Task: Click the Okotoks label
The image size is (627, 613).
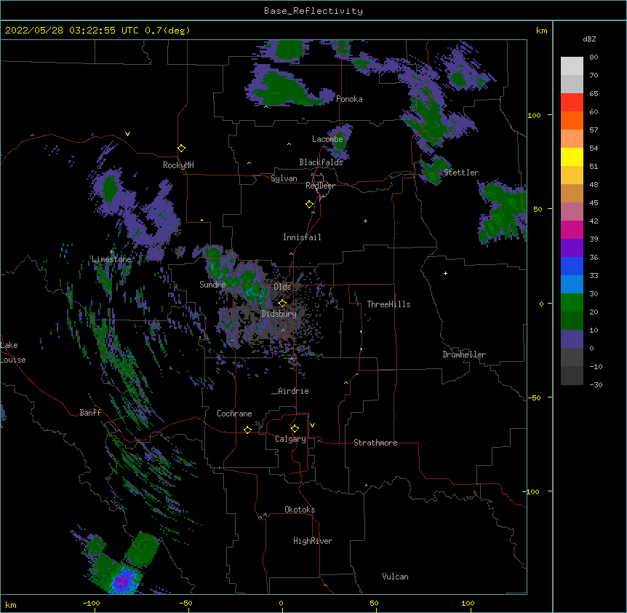Action: (300, 510)
